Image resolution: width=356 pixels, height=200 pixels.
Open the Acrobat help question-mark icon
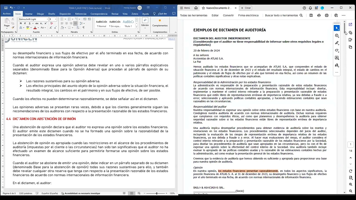point(304,8)
